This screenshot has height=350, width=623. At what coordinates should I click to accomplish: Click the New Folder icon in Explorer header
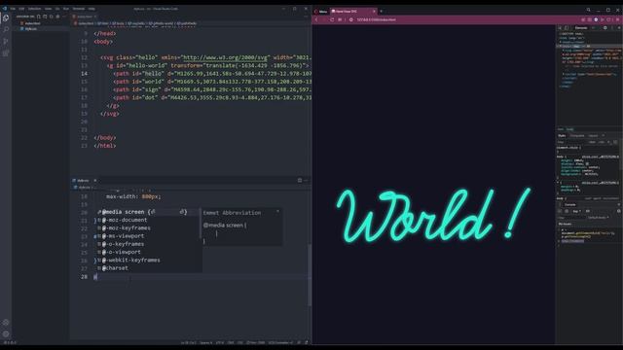click(45, 17)
